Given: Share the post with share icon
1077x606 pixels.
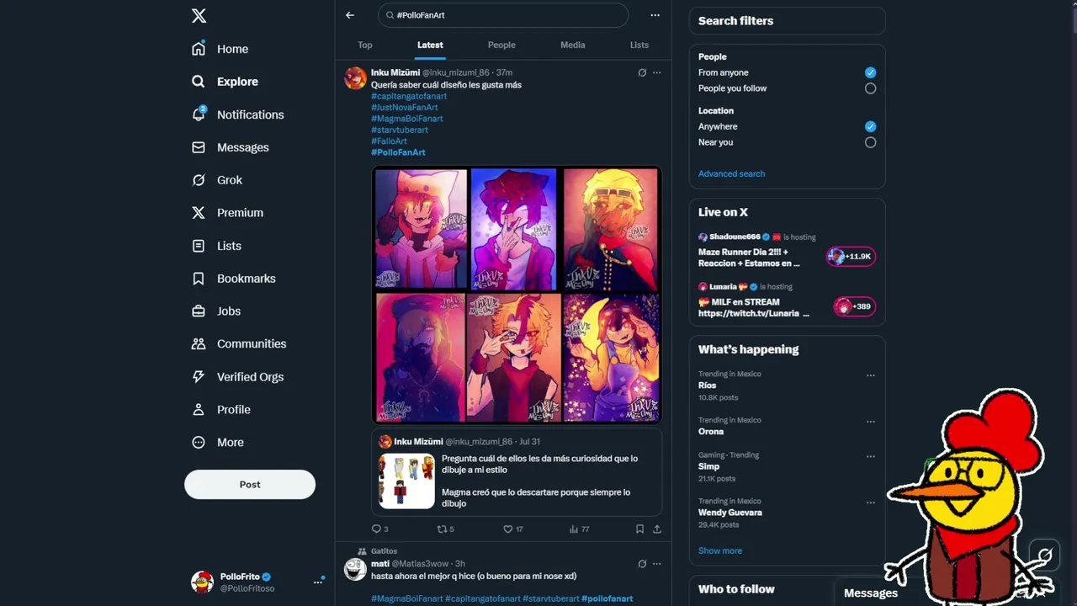Looking at the screenshot, I should tap(657, 529).
